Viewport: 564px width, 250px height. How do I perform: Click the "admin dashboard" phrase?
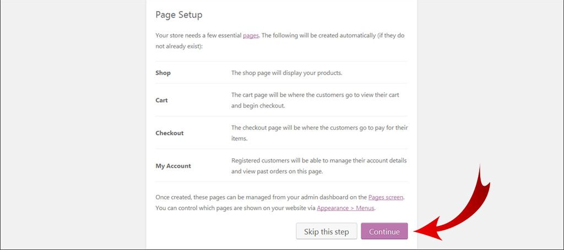click(314, 197)
